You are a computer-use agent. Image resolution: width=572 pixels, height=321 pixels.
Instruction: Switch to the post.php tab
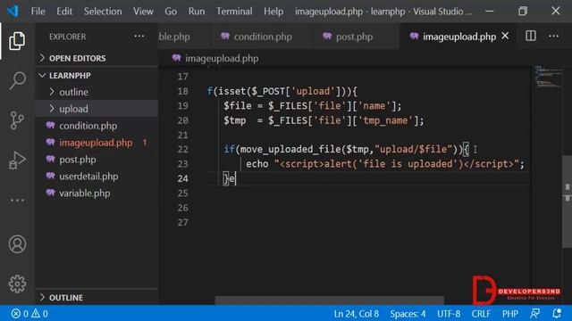[x=354, y=37]
